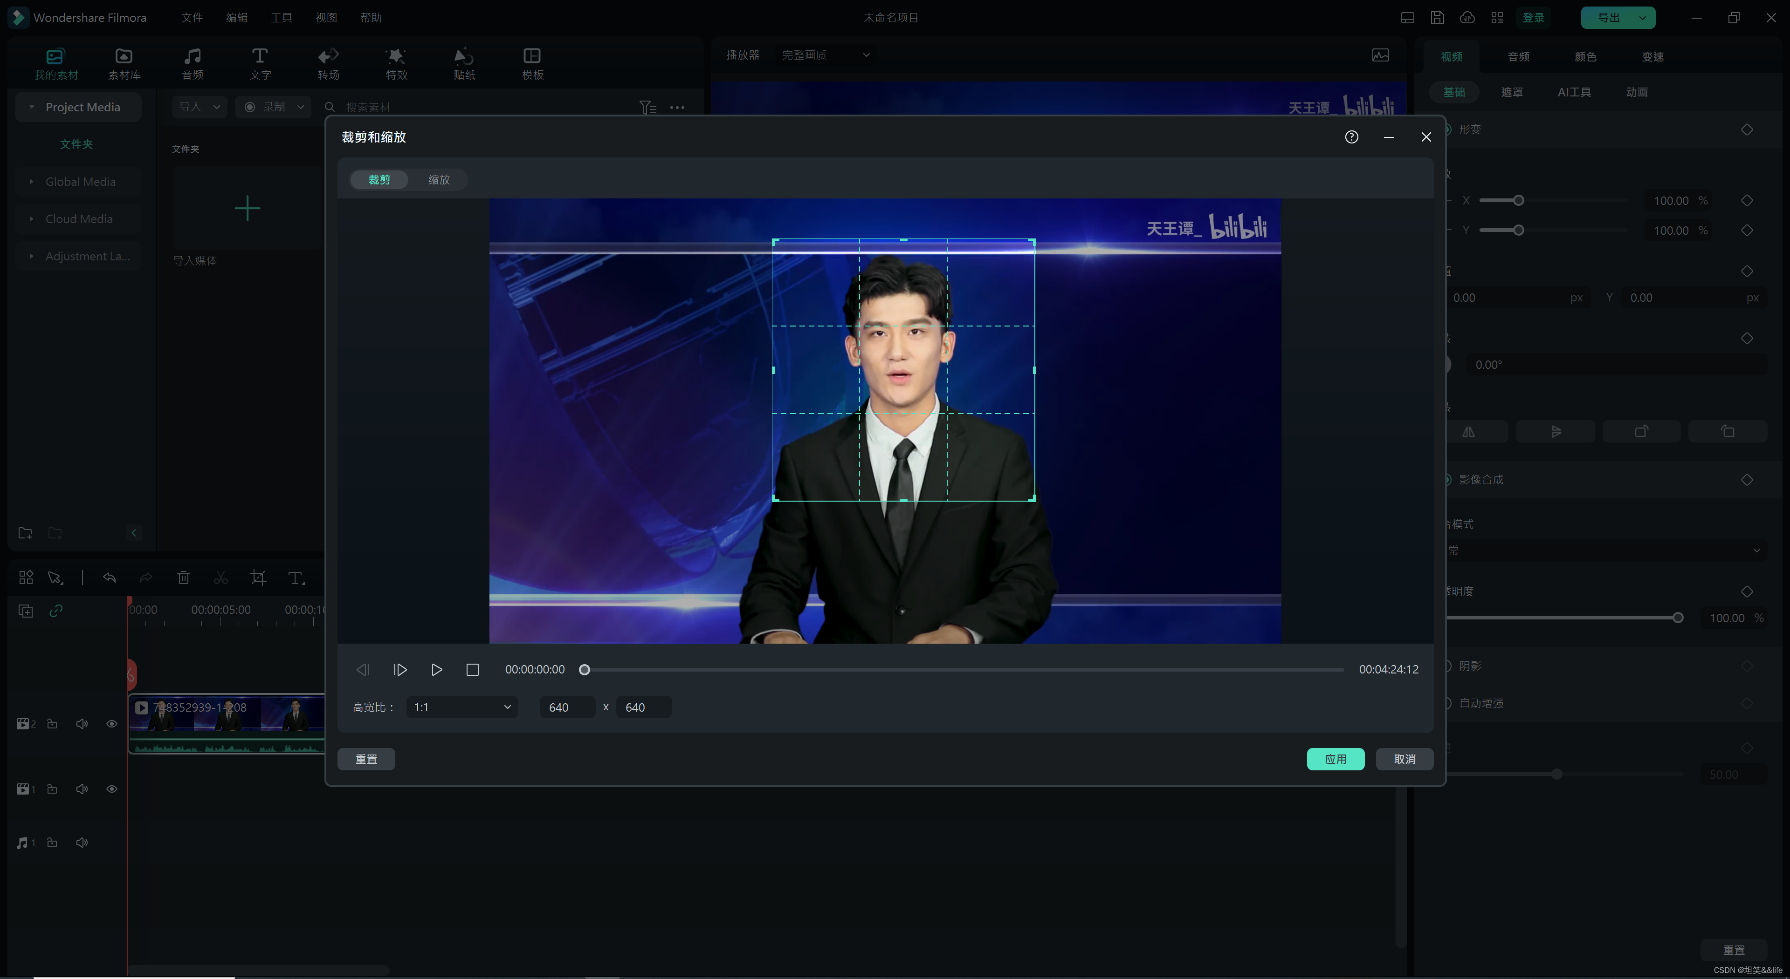Lock audio track 1
This screenshot has width=1790, height=979.
click(52, 842)
